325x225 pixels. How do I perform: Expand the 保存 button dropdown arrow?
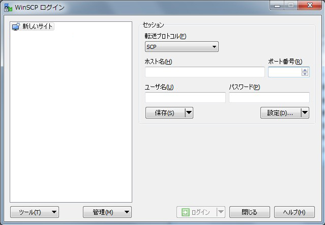click(188, 113)
